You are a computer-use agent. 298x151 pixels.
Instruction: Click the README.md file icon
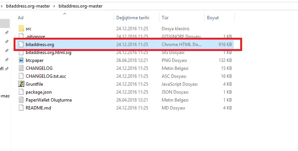click(x=21, y=108)
